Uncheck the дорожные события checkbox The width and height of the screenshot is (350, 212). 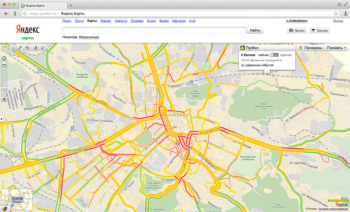(243, 65)
